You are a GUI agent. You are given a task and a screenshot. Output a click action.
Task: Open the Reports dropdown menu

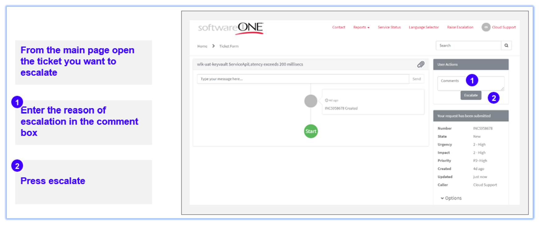(x=361, y=27)
